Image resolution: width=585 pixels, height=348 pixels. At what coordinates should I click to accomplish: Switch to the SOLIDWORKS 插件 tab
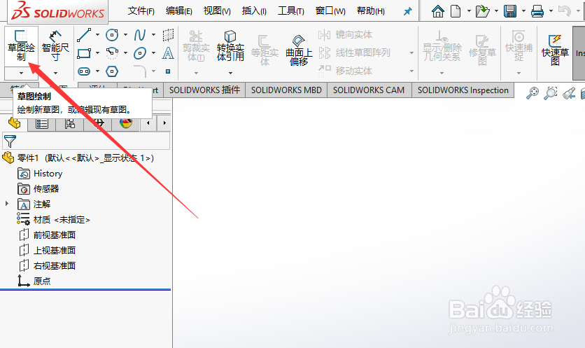click(x=204, y=90)
